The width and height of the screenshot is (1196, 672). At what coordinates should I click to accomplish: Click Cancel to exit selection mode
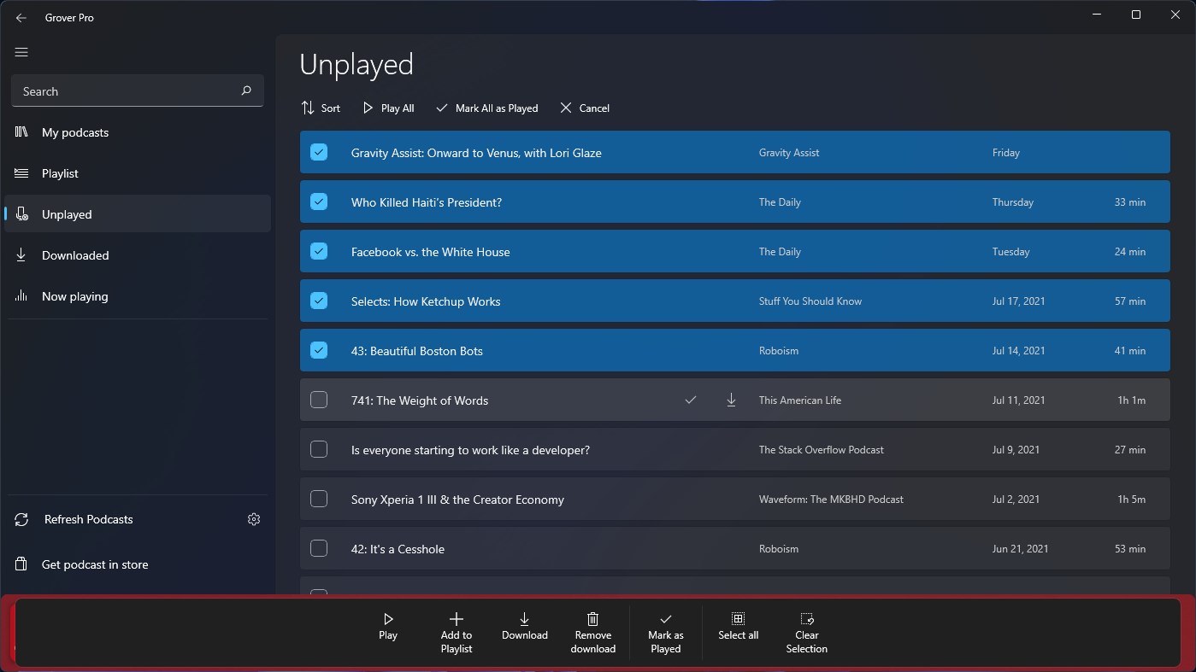pos(584,108)
